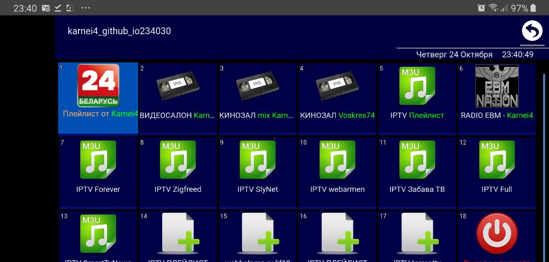Select IPTV Full M3U playlist
Viewport: 549px width, 262px height.
[x=497, y=173]
